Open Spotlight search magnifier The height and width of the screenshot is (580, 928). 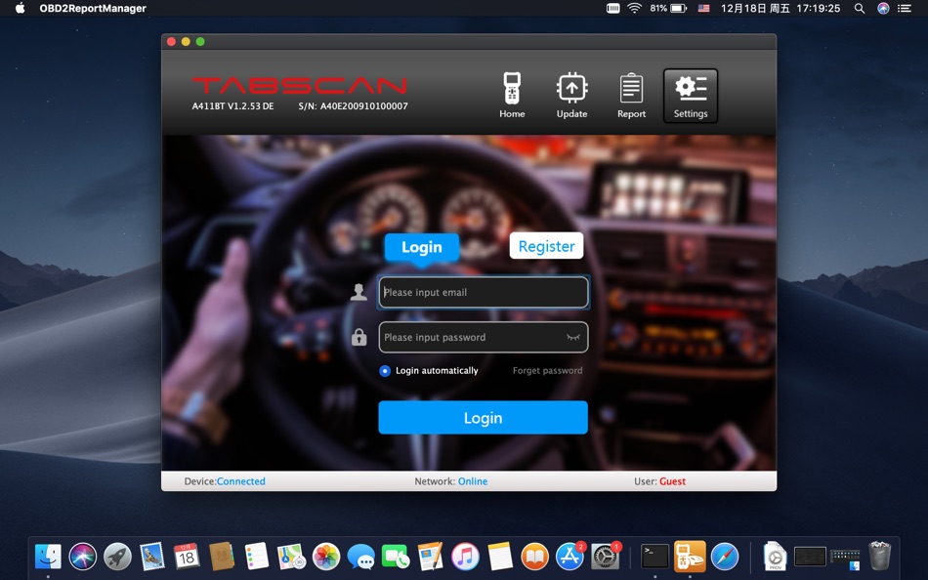(x=860, y=8)
